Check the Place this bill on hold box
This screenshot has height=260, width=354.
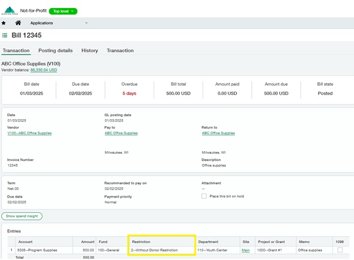click(204, 196)
